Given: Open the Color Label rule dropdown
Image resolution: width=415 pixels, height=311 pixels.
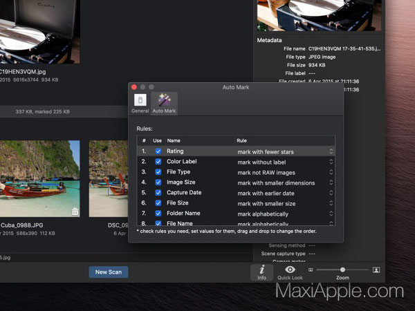Looking at the screenshot, I should tap(331, 162).
